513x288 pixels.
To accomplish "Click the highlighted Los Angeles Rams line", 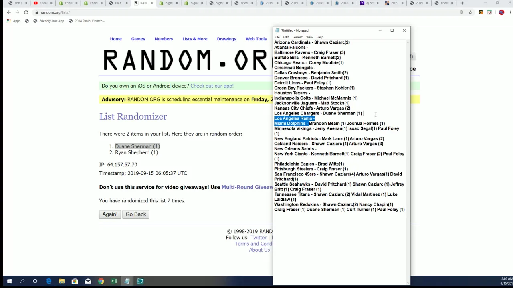I will [295, 118].
